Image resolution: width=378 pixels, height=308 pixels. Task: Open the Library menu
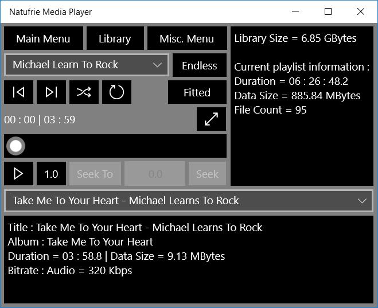click(x=115, y=38)
